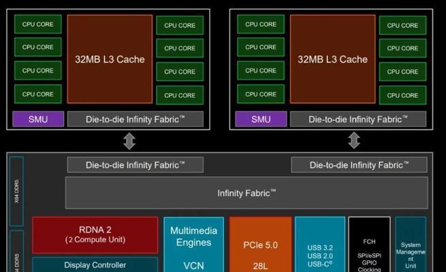Screen dimensions: 446x272
Task: Click the right chiplet's Die-to-die Infinity Fabric bar
Action: tap(358, 119)
